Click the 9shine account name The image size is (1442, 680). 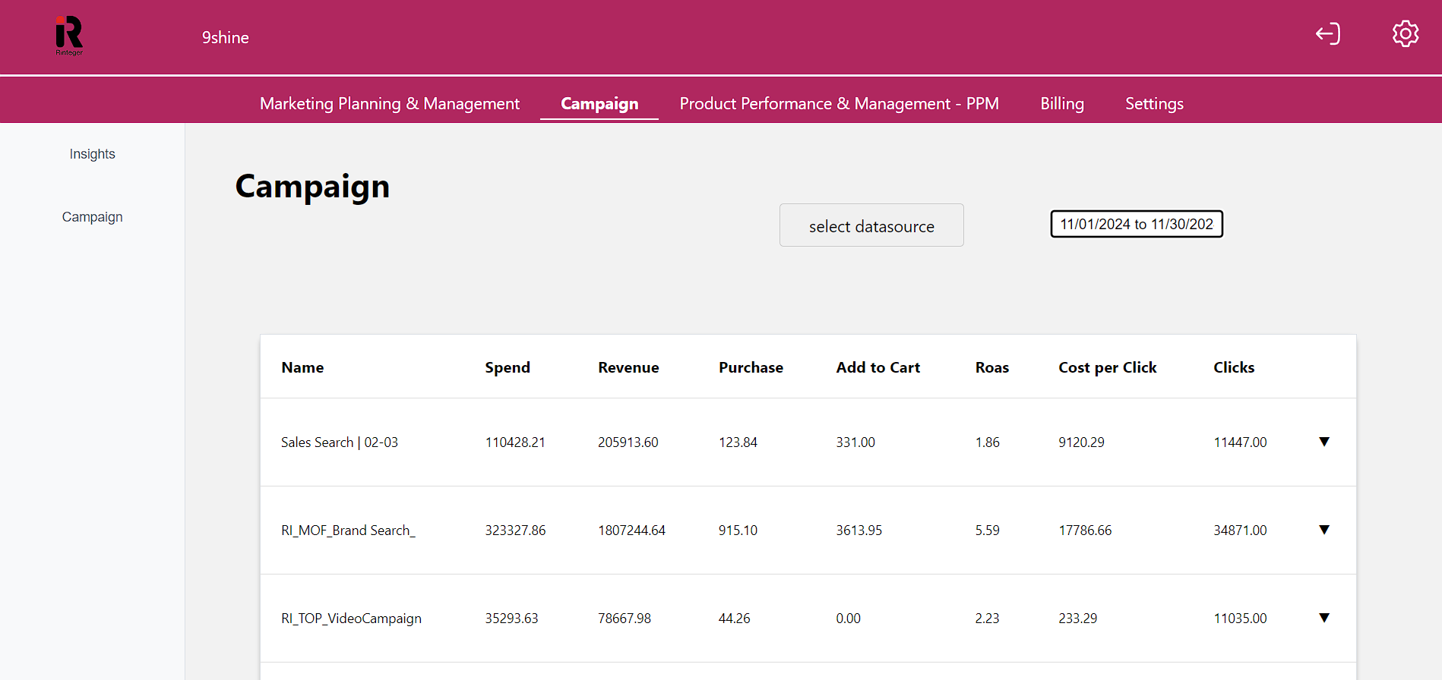click(x=226, y=37)
